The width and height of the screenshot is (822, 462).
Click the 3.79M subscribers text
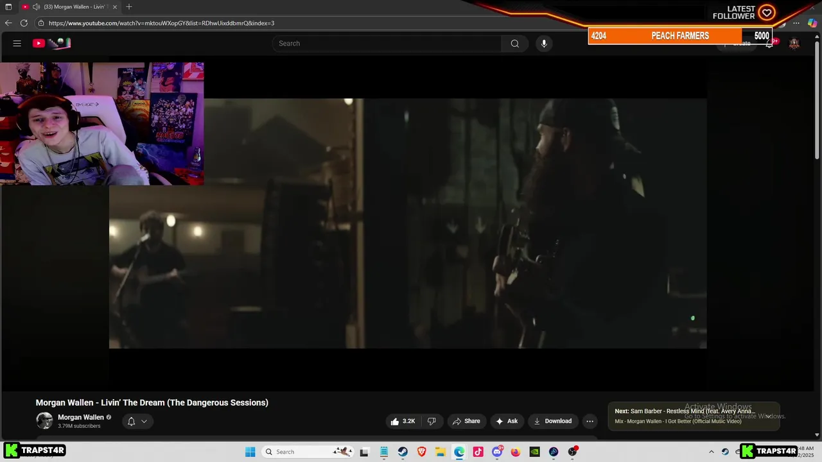(x=79, y=426)
